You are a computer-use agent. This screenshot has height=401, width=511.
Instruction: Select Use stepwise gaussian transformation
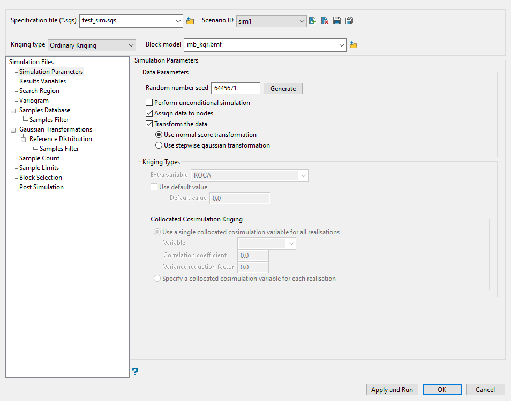[x=159, y=145]
